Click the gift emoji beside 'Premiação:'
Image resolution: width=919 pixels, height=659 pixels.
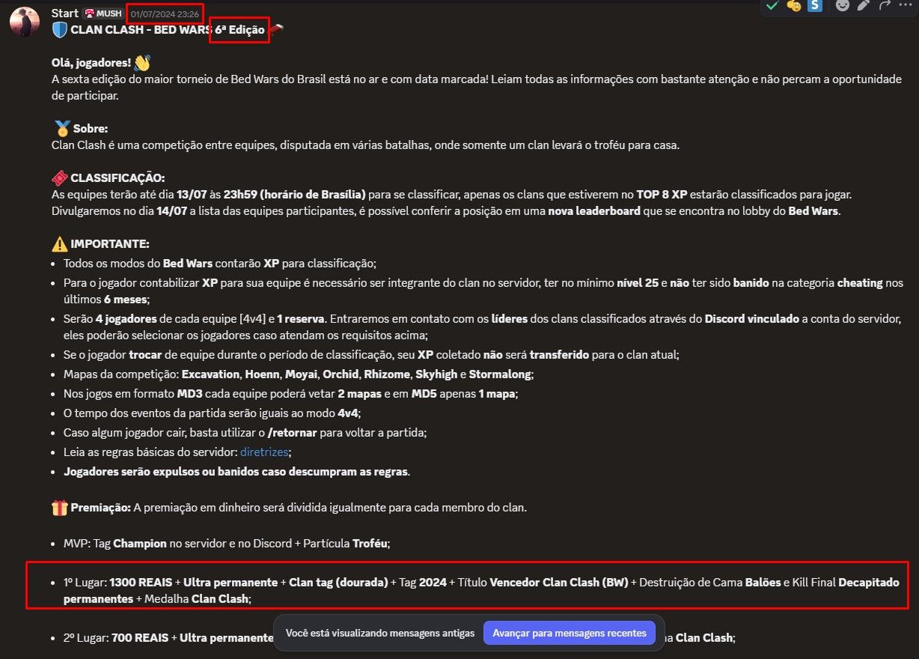60,507
